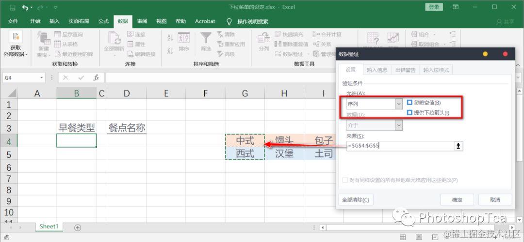The image size is (524, 242).
Task: Toggle the 忽略空值 (Ignore blank) checkbox
Action: [409, 102]
